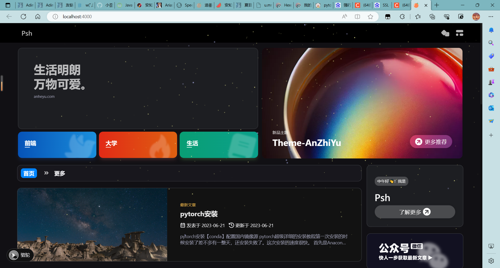
Task: Click the random article dice icon
Action: click(x=445, y=33)
